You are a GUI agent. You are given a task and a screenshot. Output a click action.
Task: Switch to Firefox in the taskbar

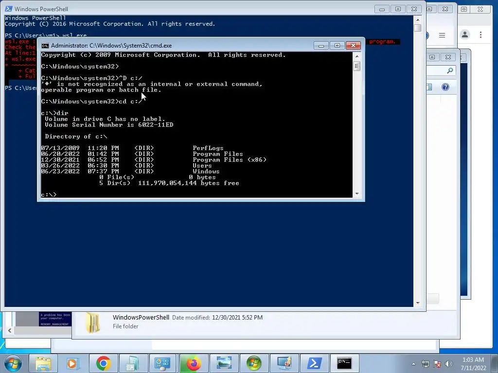tap(194, 363)
